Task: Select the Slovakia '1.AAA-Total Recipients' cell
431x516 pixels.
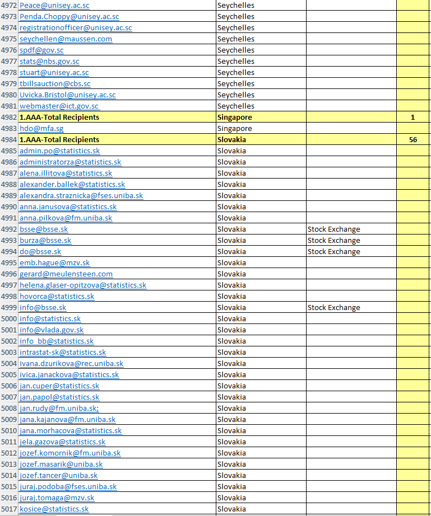Action: coord(117,139)
